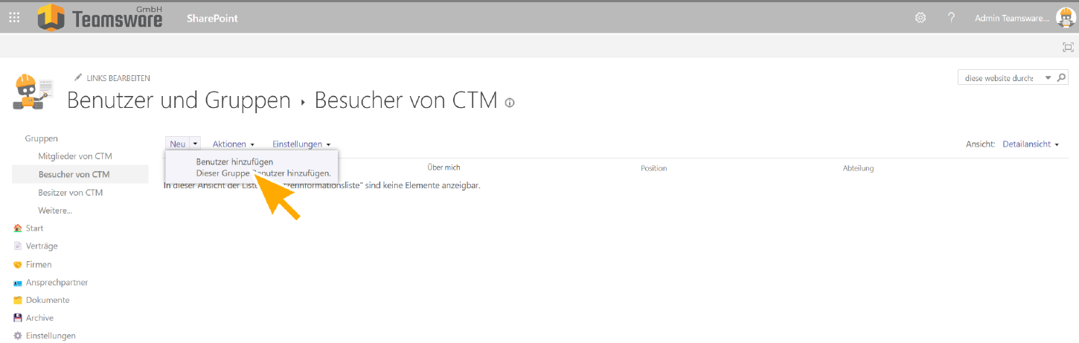The height and width of the screenshot is (343, 1079).
Task: Click the help question mark icon
Action: click(x=951, y=18)
